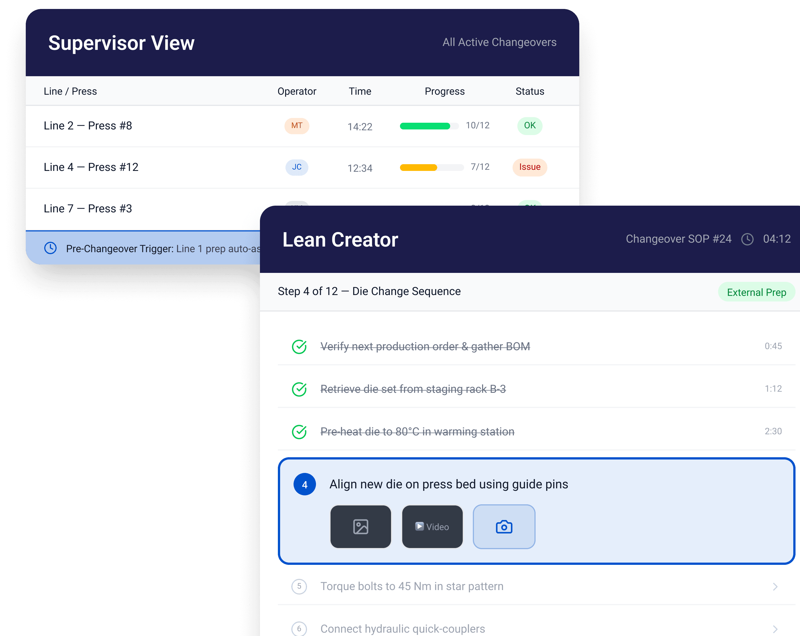
Task: Toggle the check for Verify next production order
Action: pyautogui.click(x=299, y=347)
